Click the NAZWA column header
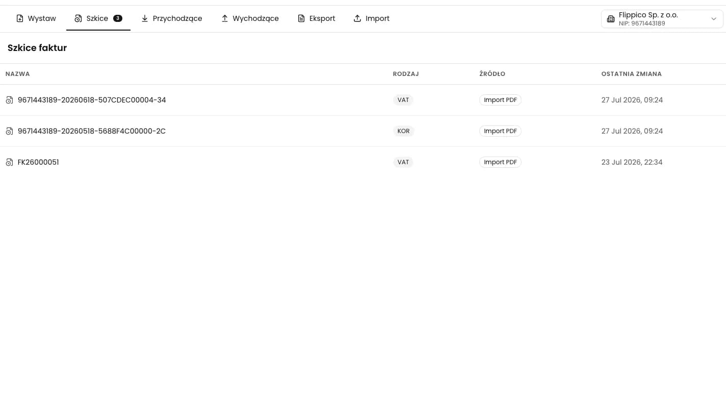Viewport: 726px width, 411px height. 18,74
